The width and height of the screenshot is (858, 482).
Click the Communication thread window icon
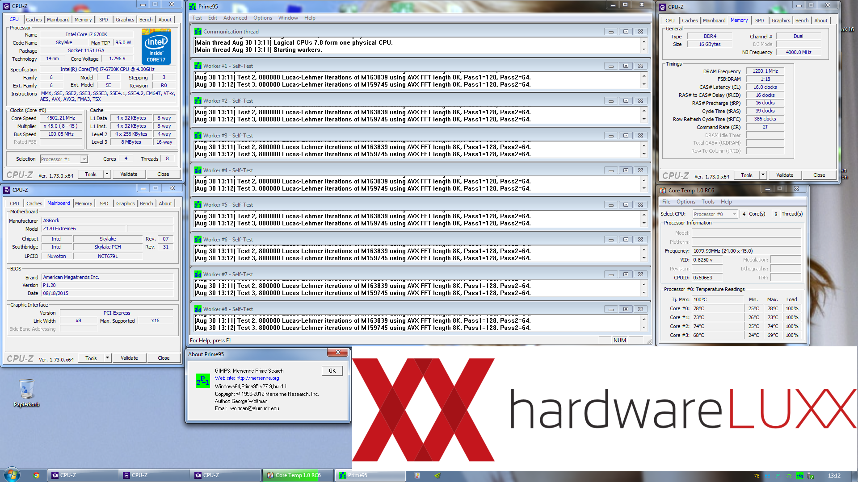pyautogui.click(x=198, y=31)
